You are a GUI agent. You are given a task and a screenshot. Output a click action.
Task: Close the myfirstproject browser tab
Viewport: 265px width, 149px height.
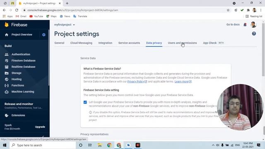click(60, 3)
